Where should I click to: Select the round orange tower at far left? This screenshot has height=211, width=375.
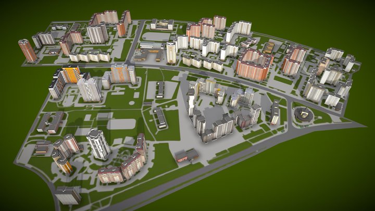pyautogui.click(x=28, y=51)
